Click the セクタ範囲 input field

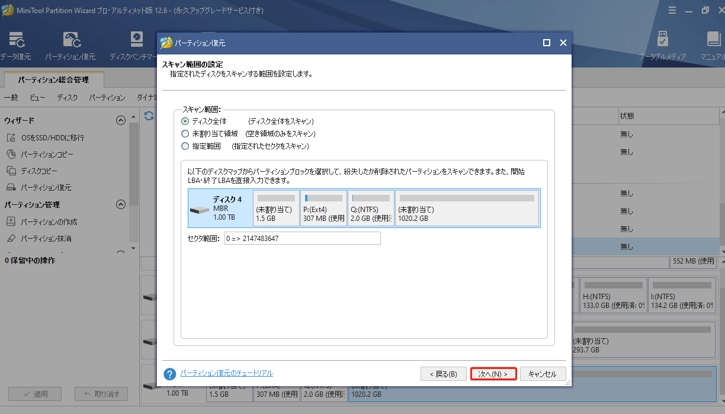[x=302, y=239]
